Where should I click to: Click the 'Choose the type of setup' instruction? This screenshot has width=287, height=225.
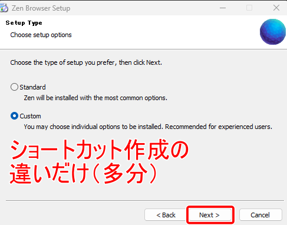point(86,62)
